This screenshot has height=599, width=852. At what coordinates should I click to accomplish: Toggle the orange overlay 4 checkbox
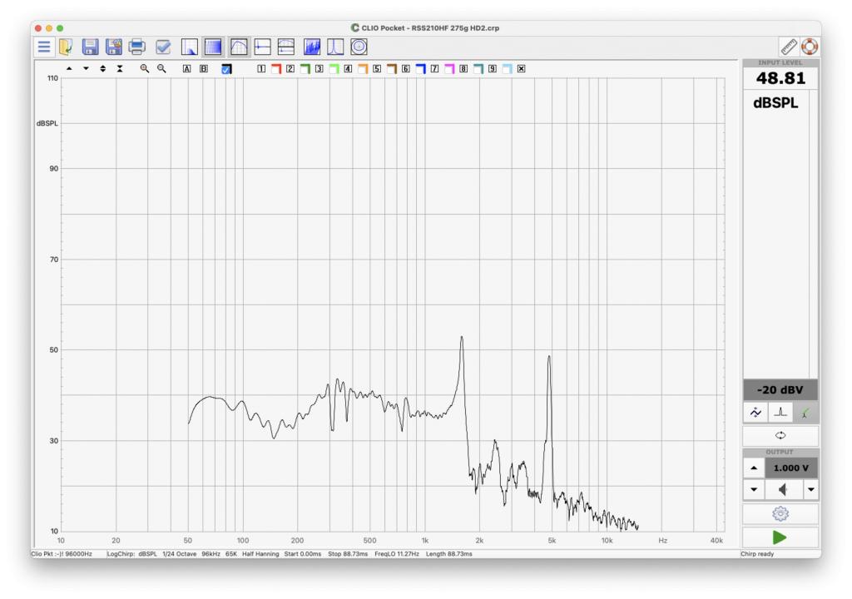[x=363, y=69]
